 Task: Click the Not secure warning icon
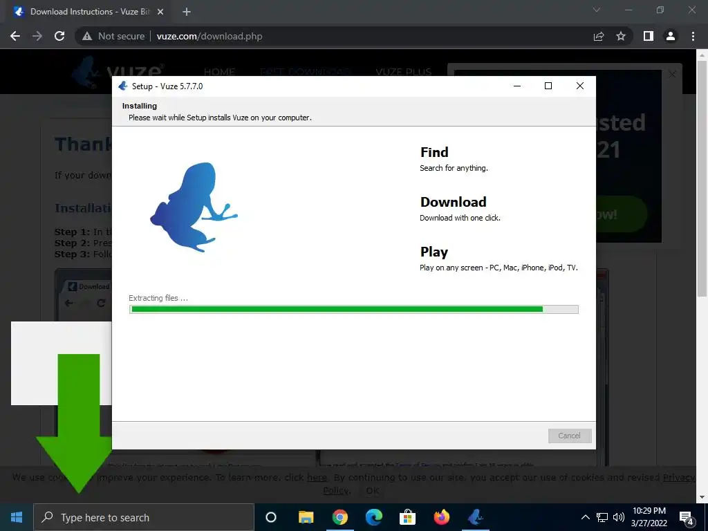[87, 36]
